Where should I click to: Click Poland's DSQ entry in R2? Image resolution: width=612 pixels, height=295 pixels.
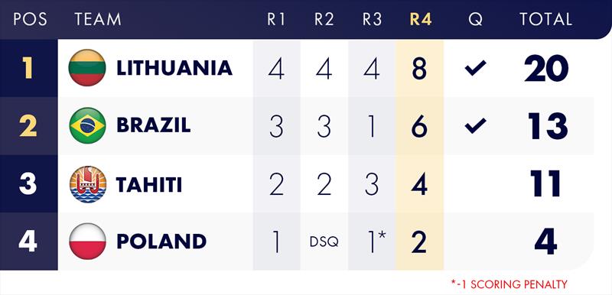click(324, 242)
